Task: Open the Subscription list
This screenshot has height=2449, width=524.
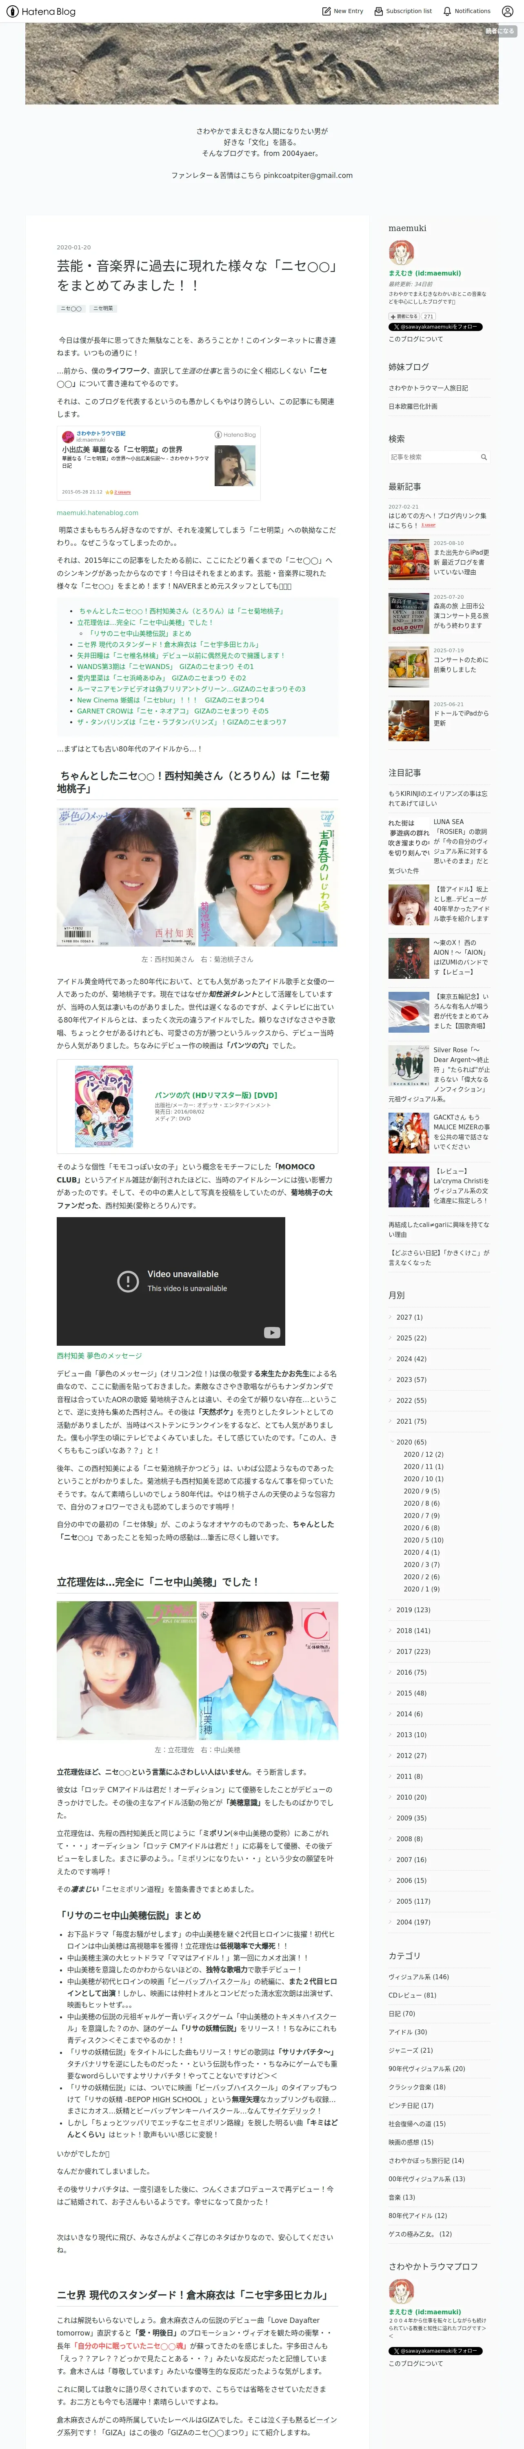Action: tap(402, 11)
